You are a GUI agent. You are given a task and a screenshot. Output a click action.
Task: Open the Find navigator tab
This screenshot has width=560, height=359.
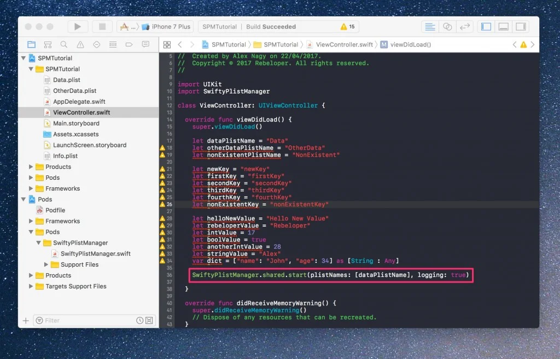(64, 45)
